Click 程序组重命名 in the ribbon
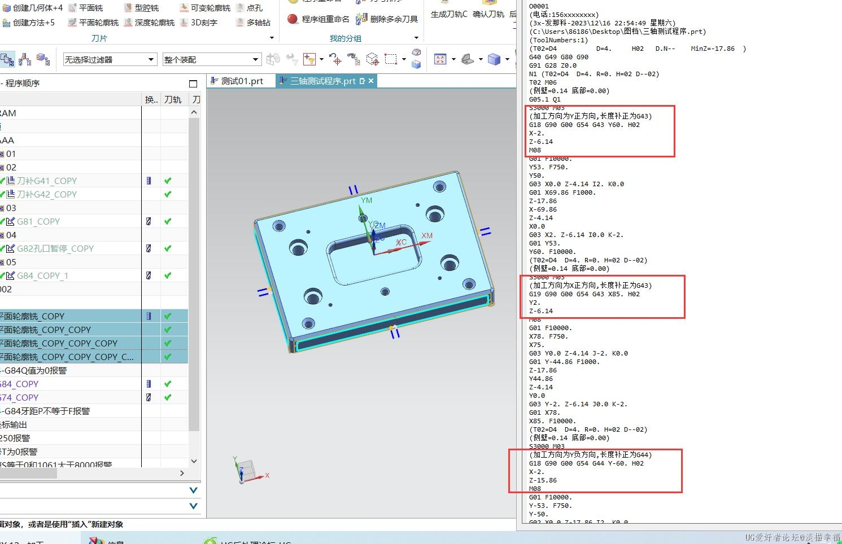Image resolution: width=842 pixels, height=544 pixels. [x=319, y=19]
